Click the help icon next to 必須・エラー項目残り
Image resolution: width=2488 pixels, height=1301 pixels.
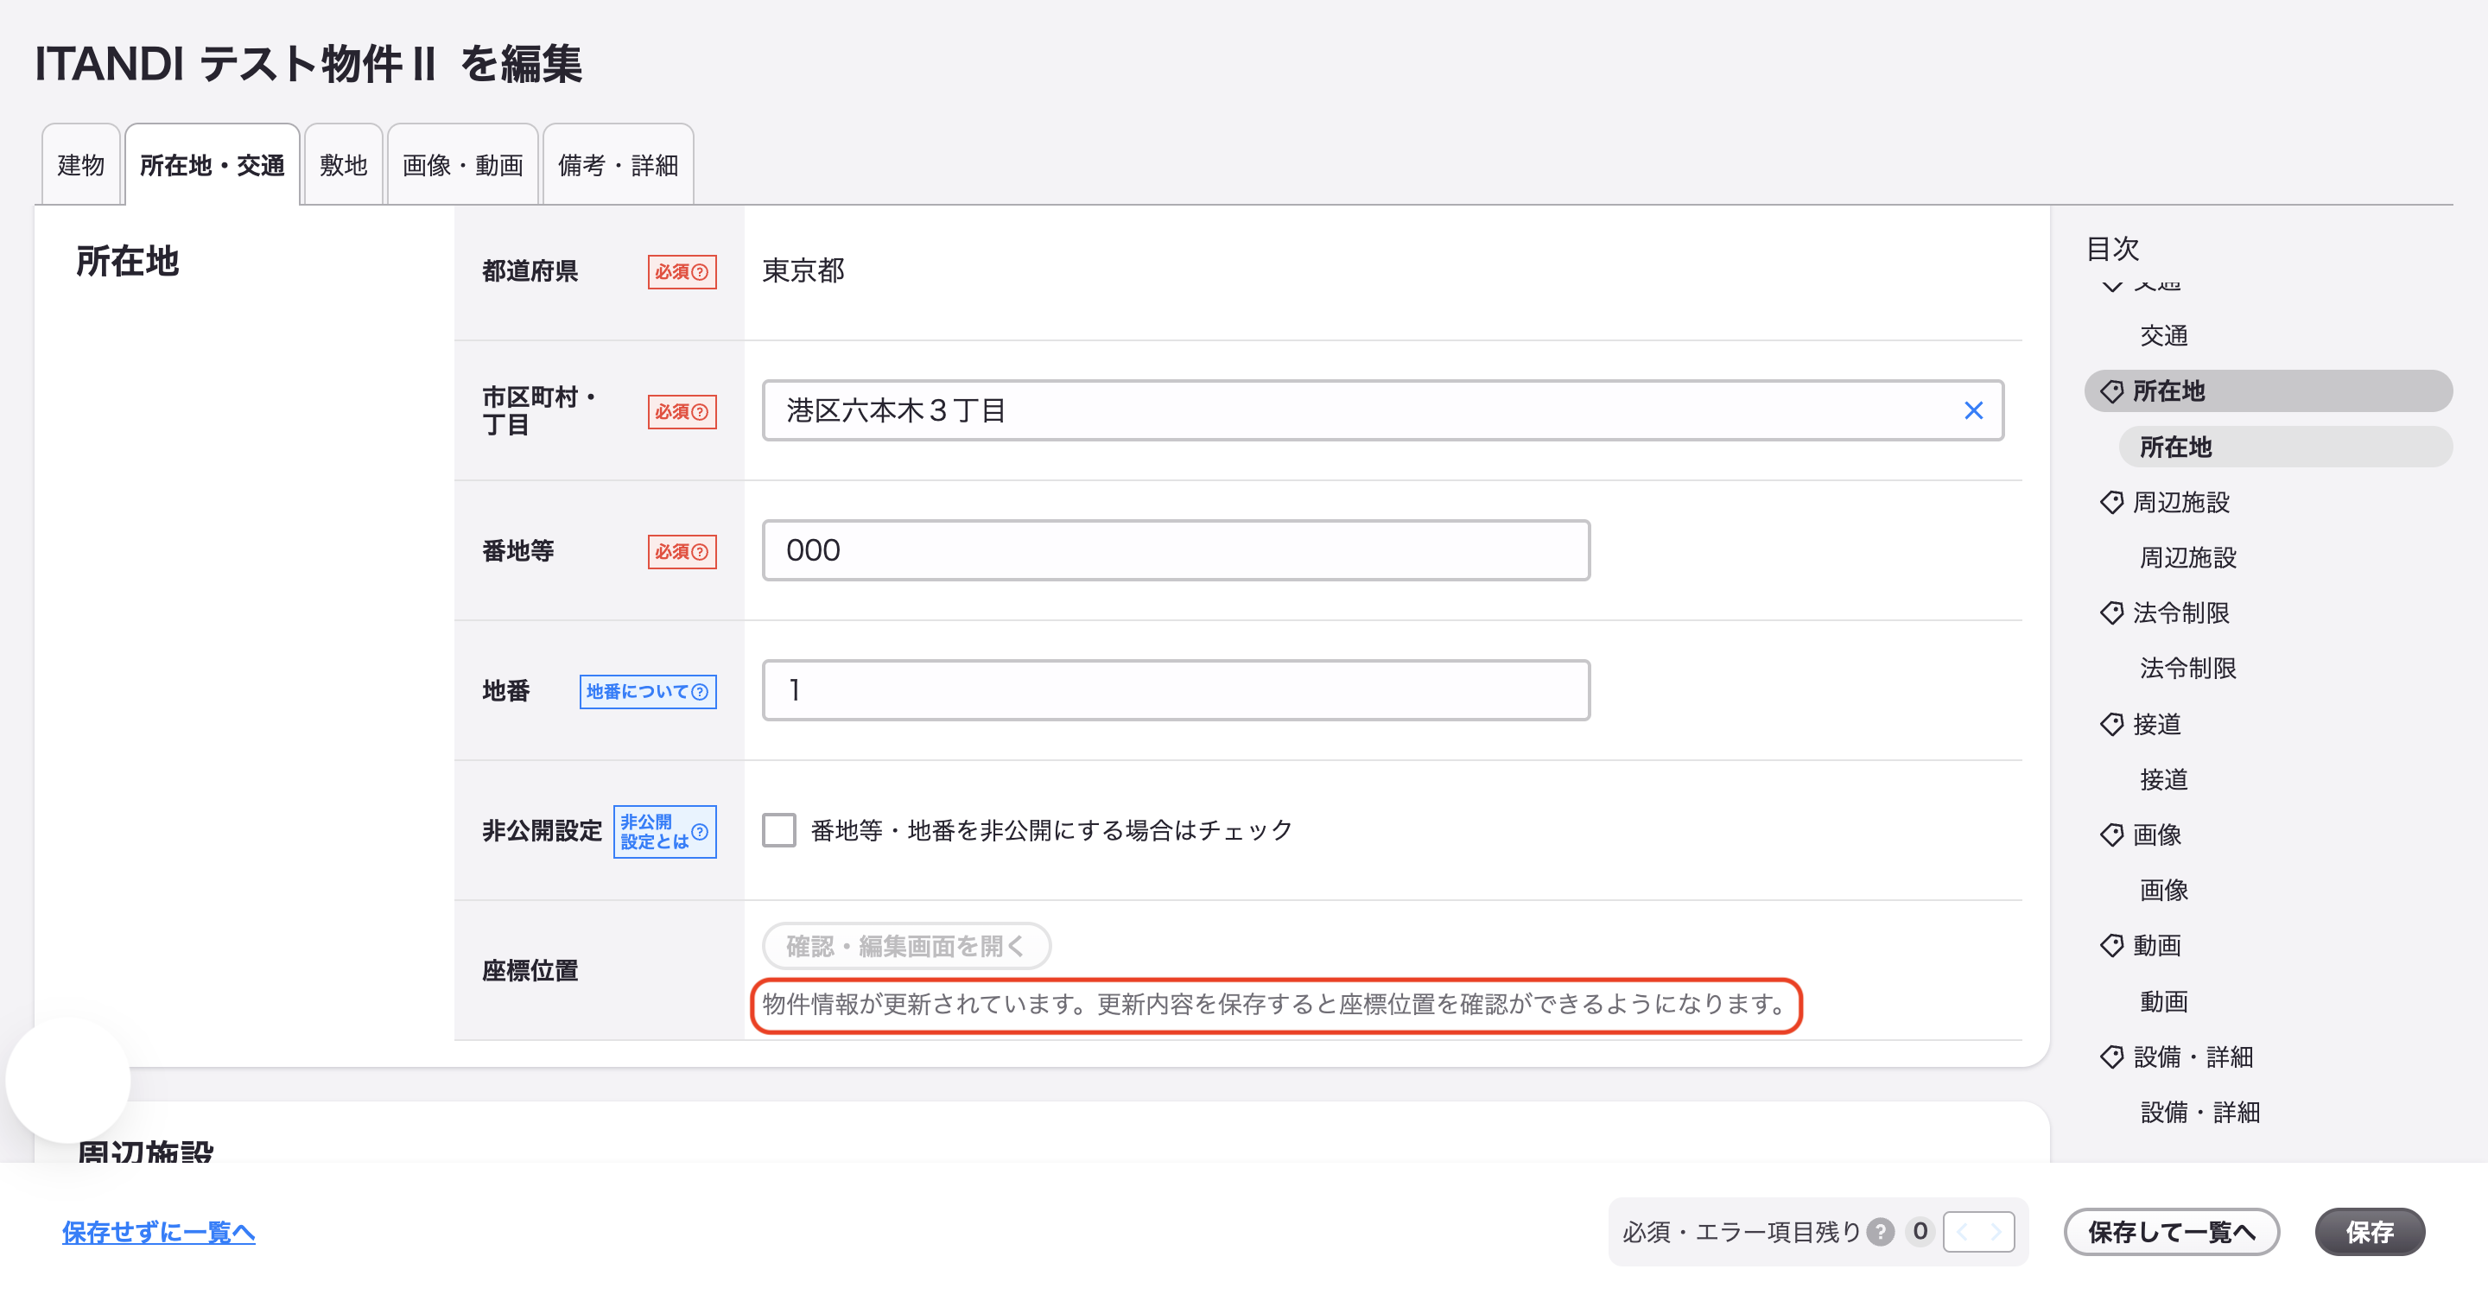point(1880,1232)
